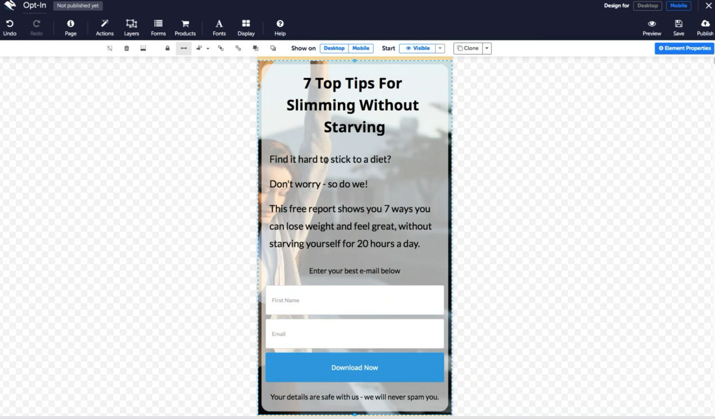Toggle Show on Mobile
This screenshot has width=715, height=419.
point(361,48)
